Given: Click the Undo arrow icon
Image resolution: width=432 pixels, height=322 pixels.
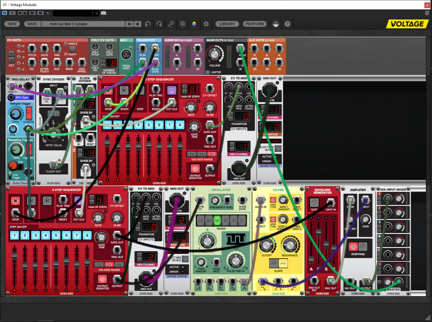Looking at the screenshot, I should pos(148,24).
